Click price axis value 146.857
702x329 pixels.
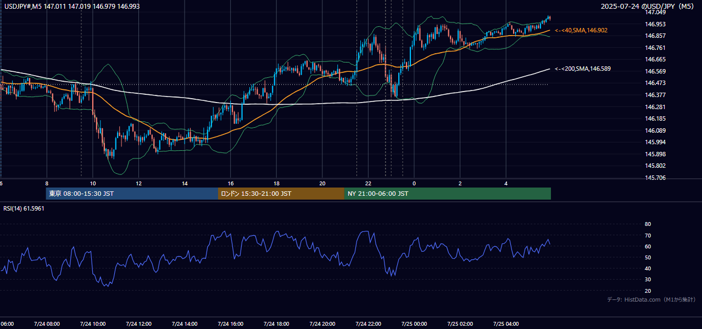655,36
